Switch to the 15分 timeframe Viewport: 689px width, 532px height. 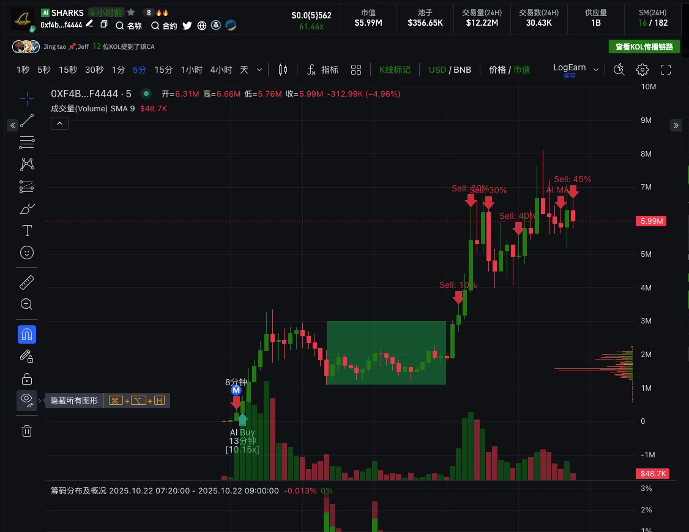tap(163, 70)
